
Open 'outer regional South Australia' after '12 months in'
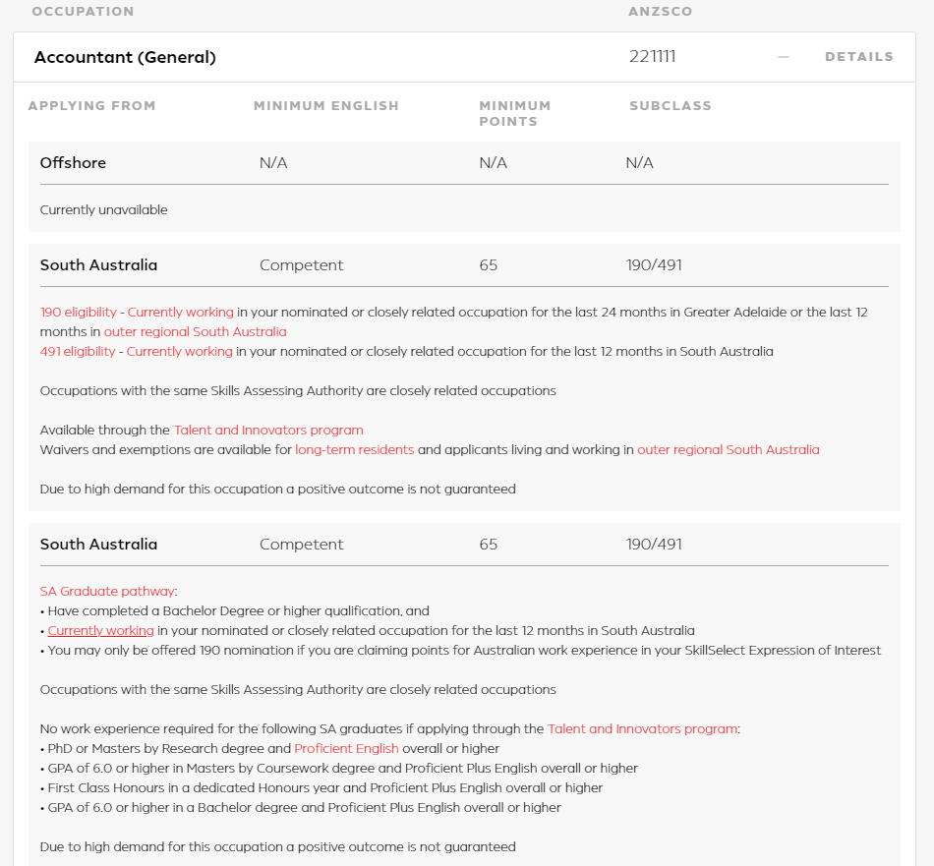pos(196,331)
